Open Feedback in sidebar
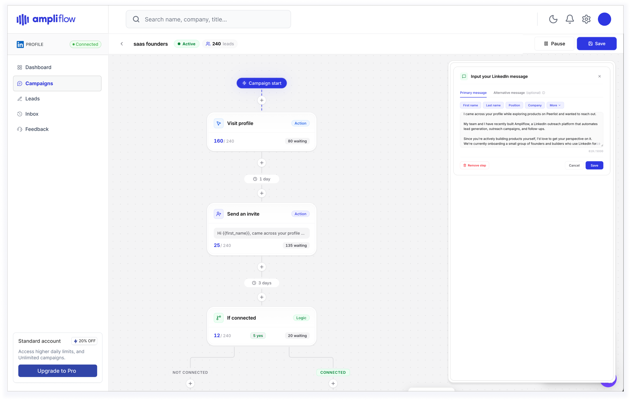The image size is (631, 401). [x=57, y=129]
